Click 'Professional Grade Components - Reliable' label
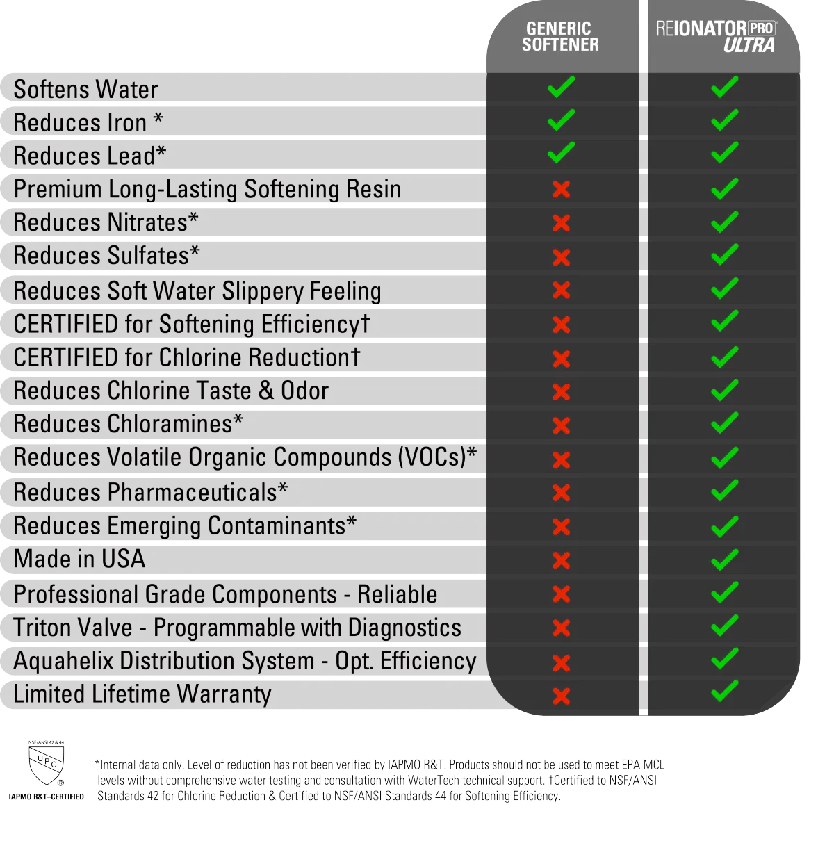Image resolution: width=834 pixels, height=841 pixels. pyautogui.click(x=225, y=595)
